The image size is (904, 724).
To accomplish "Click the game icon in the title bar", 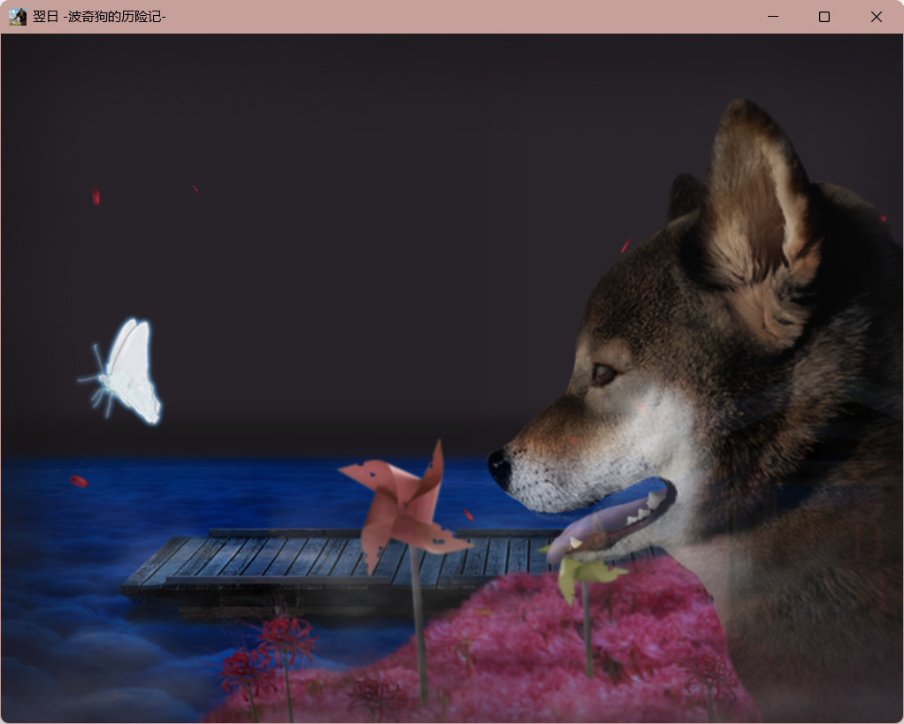I will tap(18, 17).
